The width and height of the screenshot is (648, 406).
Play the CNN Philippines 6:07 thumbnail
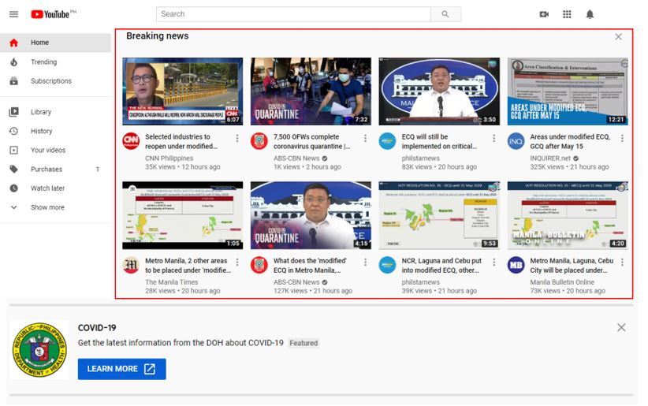183,91
